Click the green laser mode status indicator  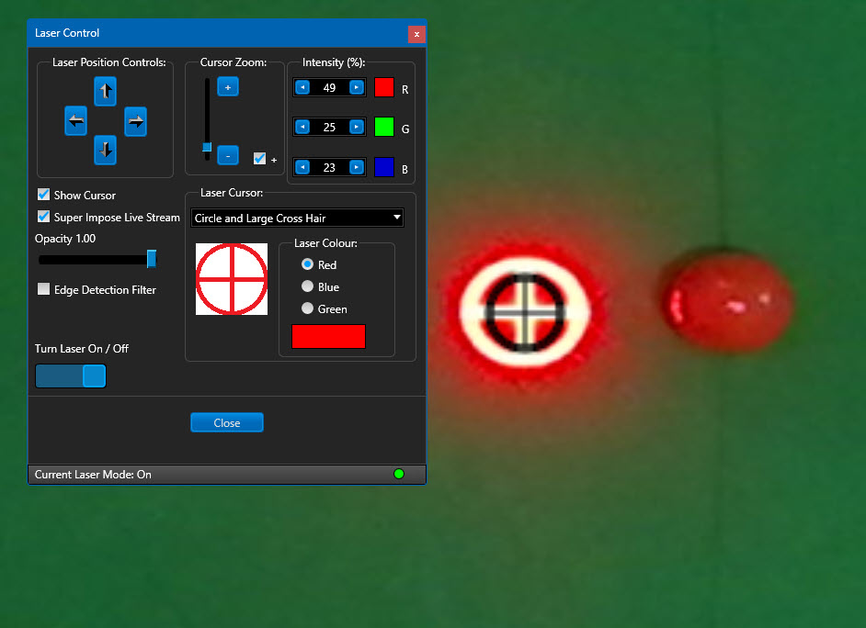pyautogui.click(x=399, y=474)
